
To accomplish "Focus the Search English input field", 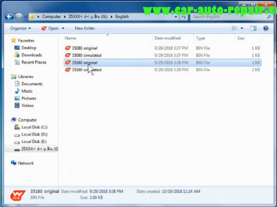I will coord(228,17).
